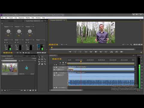Open the Window menu
The height and width of the screenshot is (108, 144).
tap(38, 18)
